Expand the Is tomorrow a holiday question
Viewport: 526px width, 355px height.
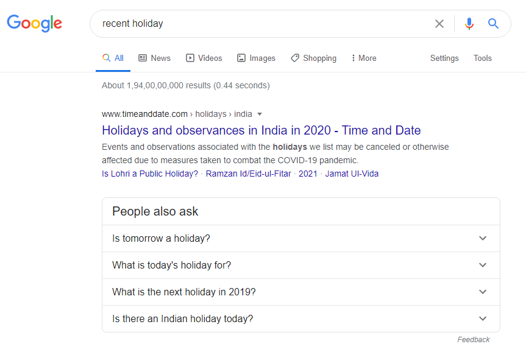(x=301, y=238)
